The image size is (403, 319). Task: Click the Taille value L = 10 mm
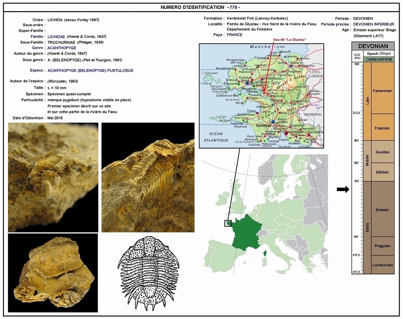57,88
